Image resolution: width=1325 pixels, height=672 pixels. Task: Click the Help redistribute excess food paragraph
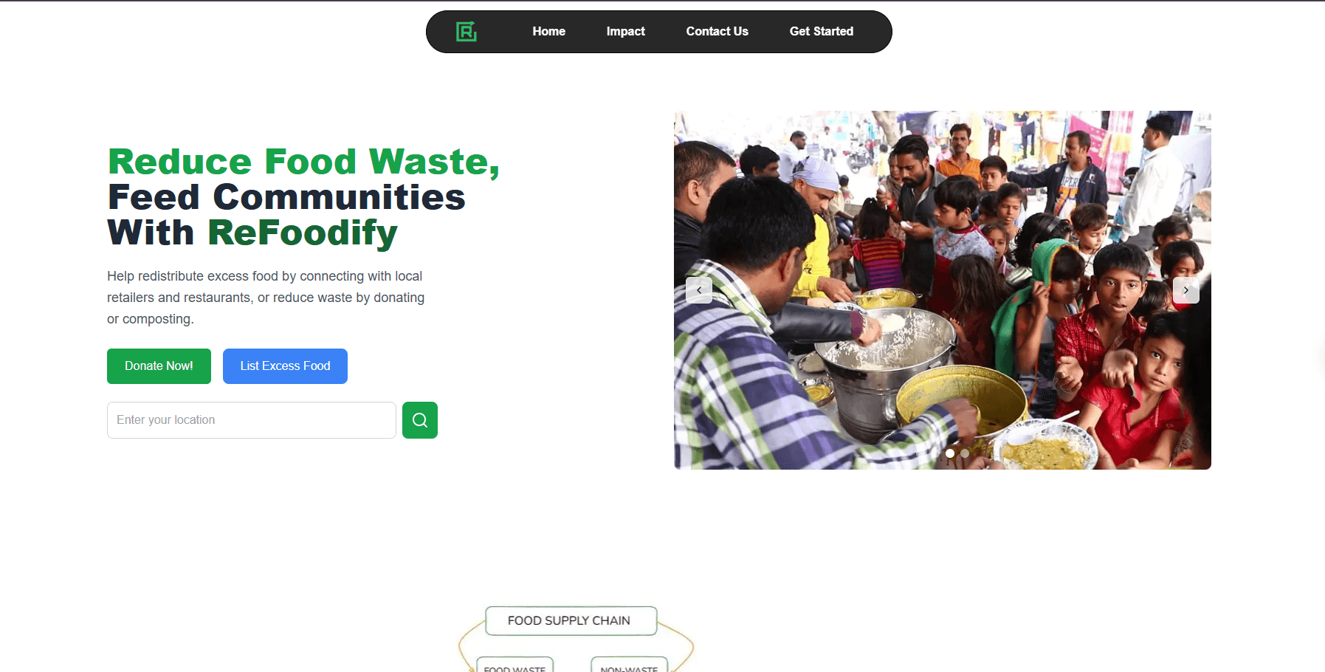pos(266,298)
